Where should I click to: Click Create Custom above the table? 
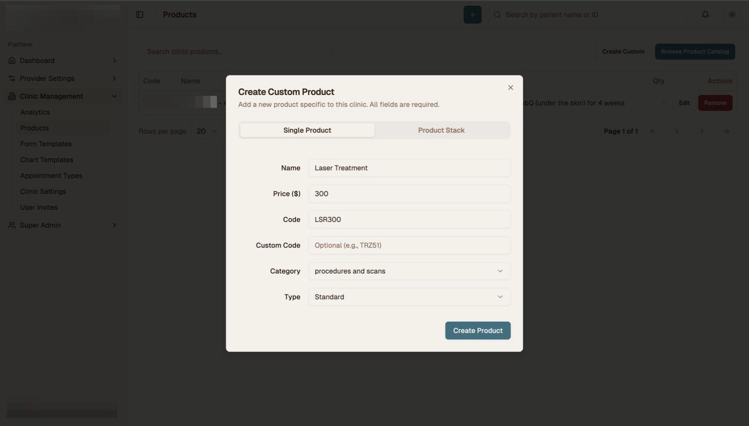click(623, 51)
